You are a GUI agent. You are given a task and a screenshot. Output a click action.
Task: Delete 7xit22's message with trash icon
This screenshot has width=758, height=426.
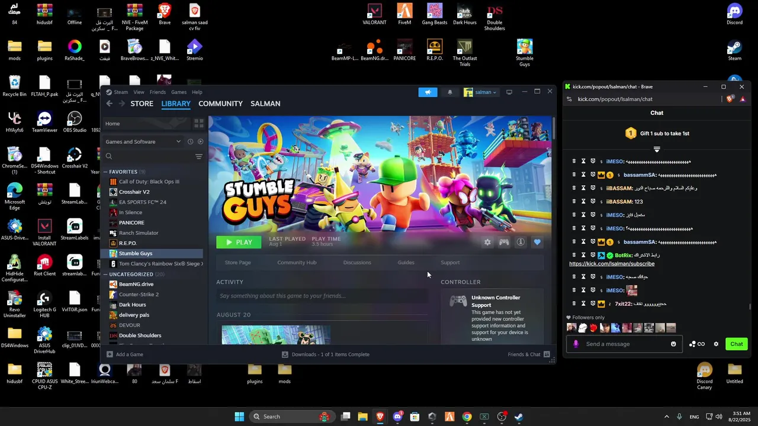(x=573, y=304)
